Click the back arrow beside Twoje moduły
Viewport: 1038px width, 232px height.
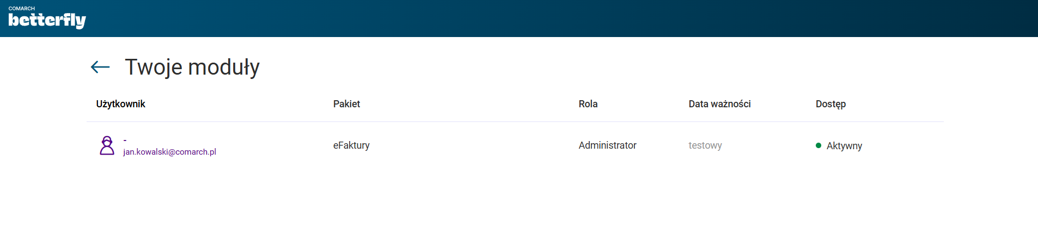[x=100, y=67]
